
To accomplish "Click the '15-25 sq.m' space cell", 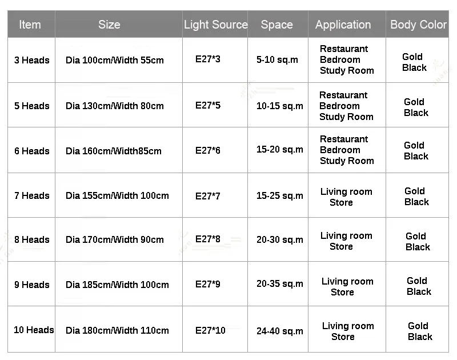I will [x=278, y=195].
